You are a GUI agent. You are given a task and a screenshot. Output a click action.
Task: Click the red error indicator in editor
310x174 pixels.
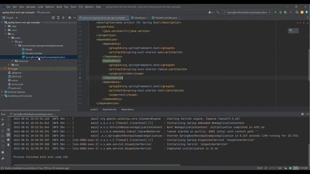click(x=298, y=23)
